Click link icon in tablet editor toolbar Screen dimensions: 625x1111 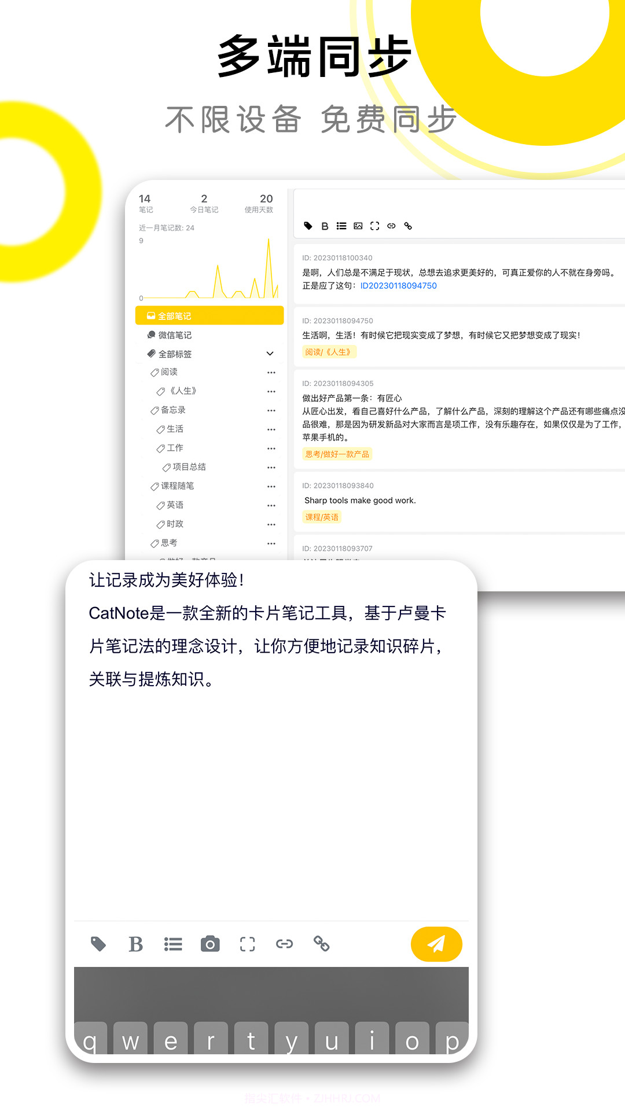[391, 226]
